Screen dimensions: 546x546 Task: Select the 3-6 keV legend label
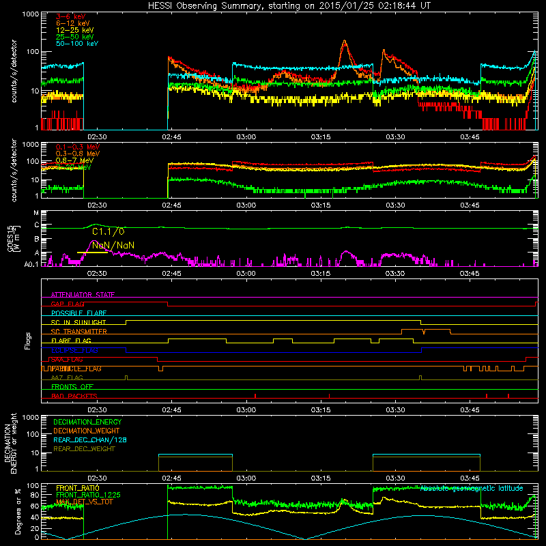[71, 16]
